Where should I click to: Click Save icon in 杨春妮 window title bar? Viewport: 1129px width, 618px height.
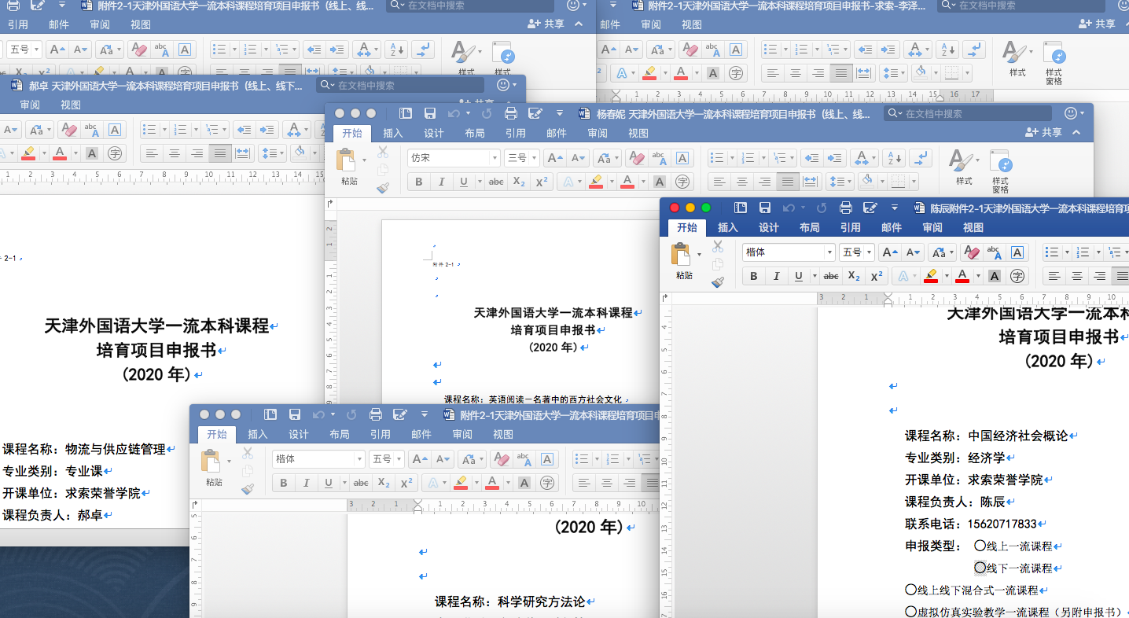pos(430,113)
